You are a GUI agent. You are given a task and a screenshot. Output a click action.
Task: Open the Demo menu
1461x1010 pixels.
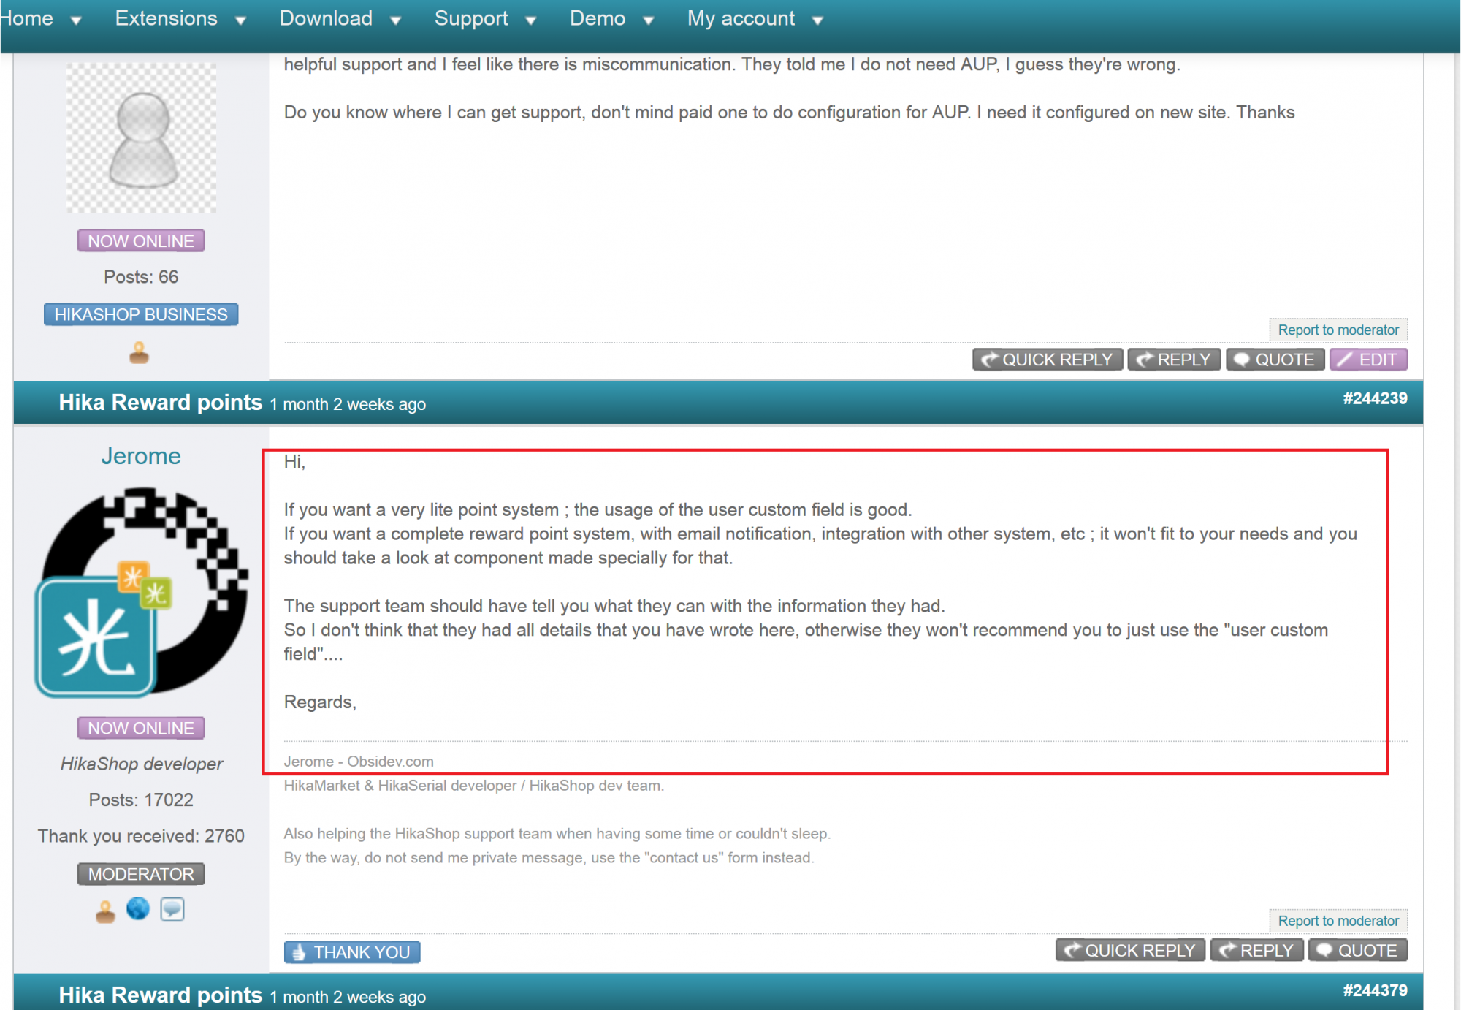[598, 18]
